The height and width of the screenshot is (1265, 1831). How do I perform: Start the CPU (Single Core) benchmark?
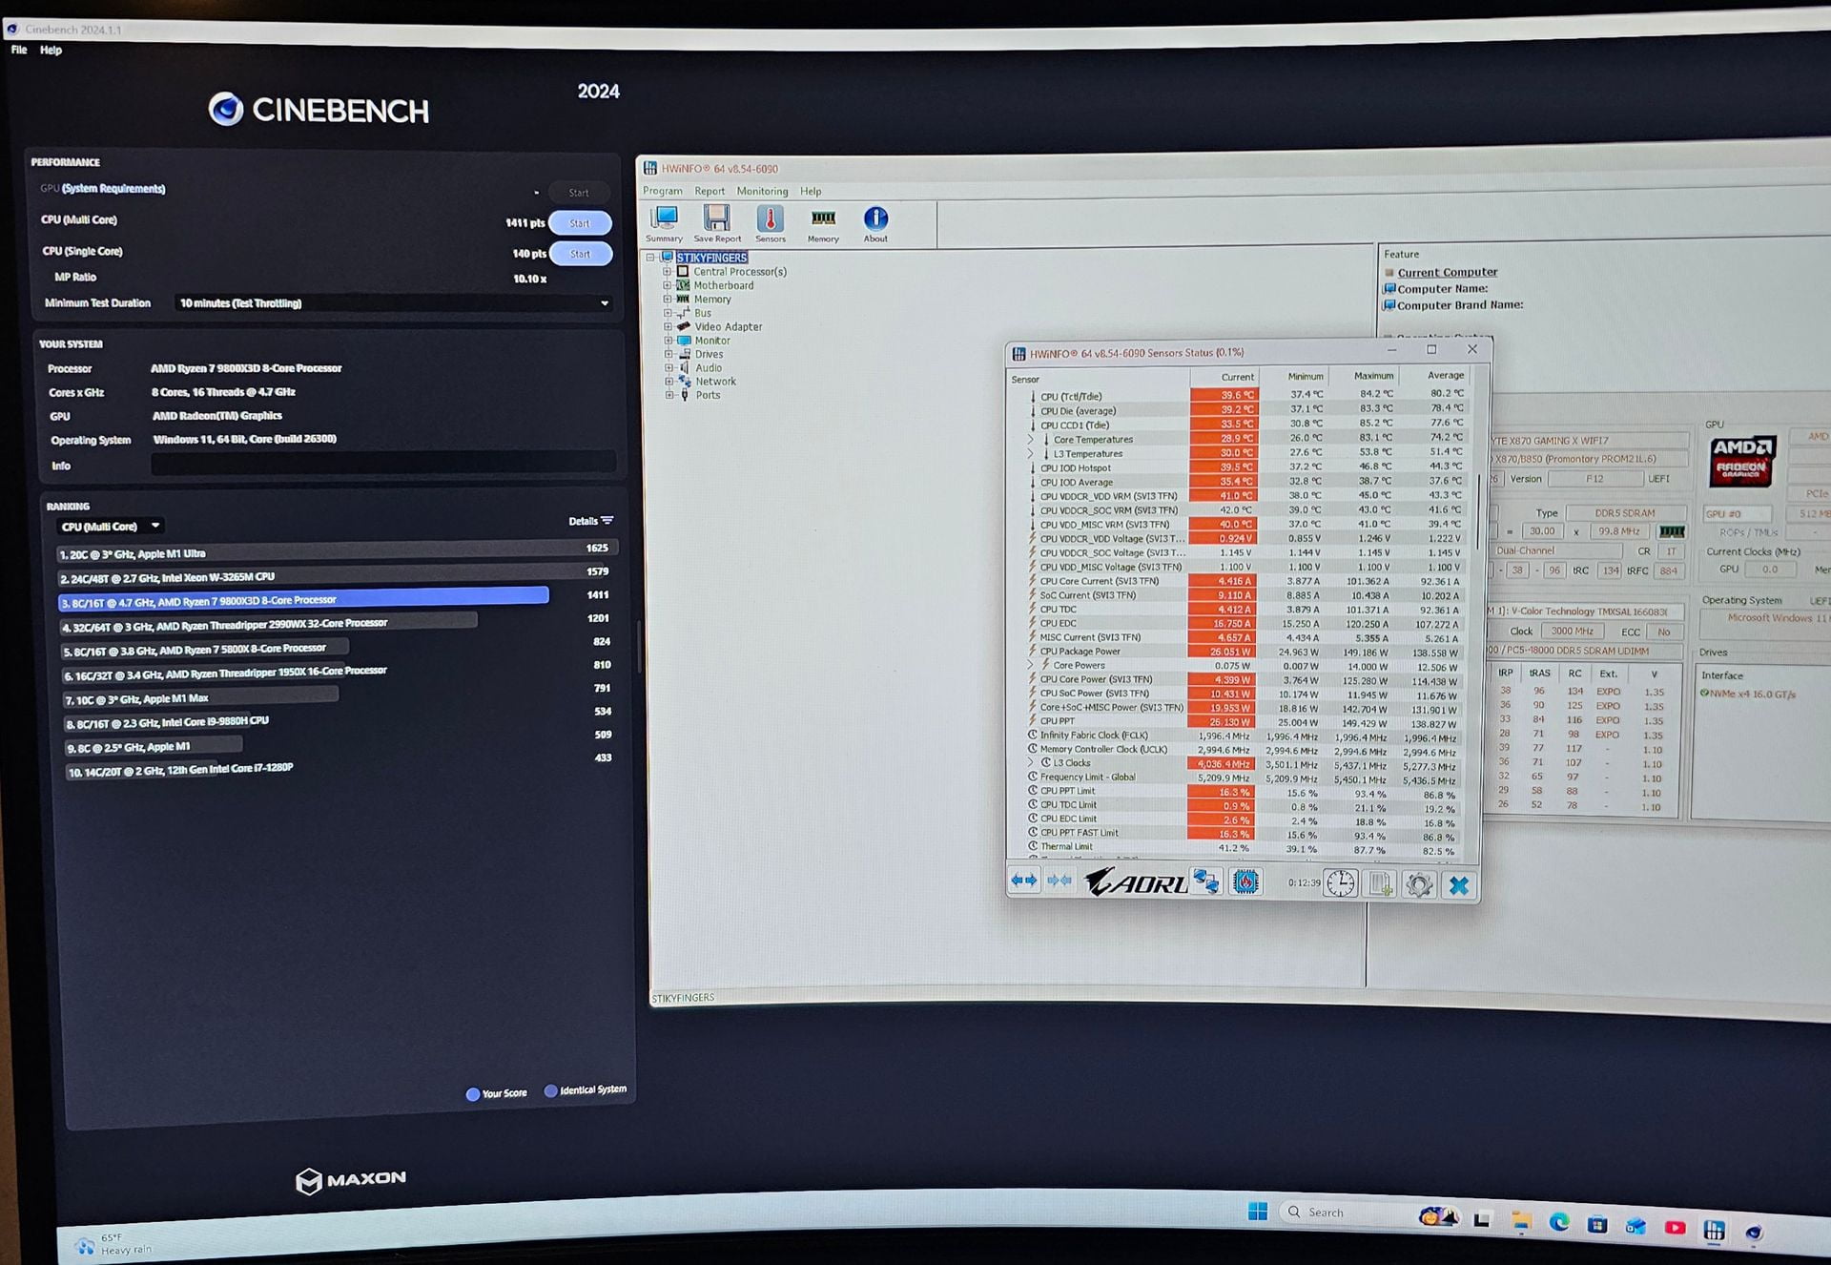[580, 254]
